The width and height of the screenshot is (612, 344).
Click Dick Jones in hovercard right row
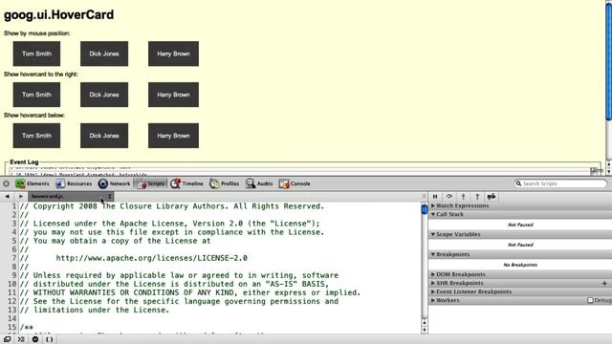(104, 95)
